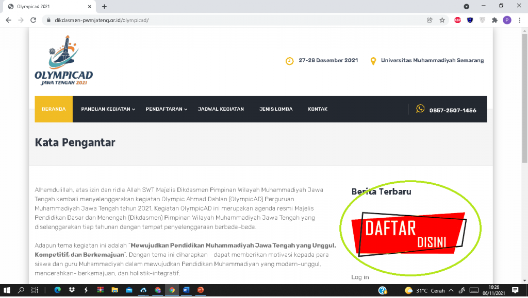Expand the Panduan Kegiatan dropdown menu

pos(108,109)
